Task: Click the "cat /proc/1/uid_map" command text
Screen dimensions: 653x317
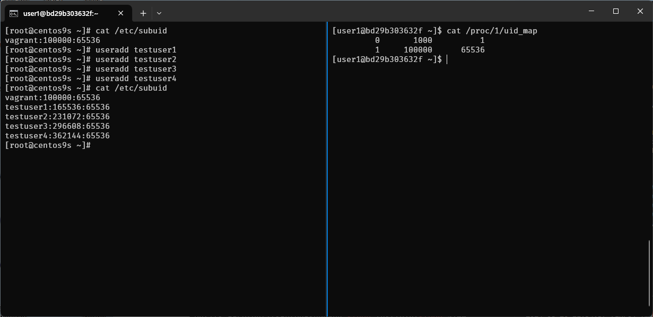Action: pyautogui.click(x=492, y=31)
